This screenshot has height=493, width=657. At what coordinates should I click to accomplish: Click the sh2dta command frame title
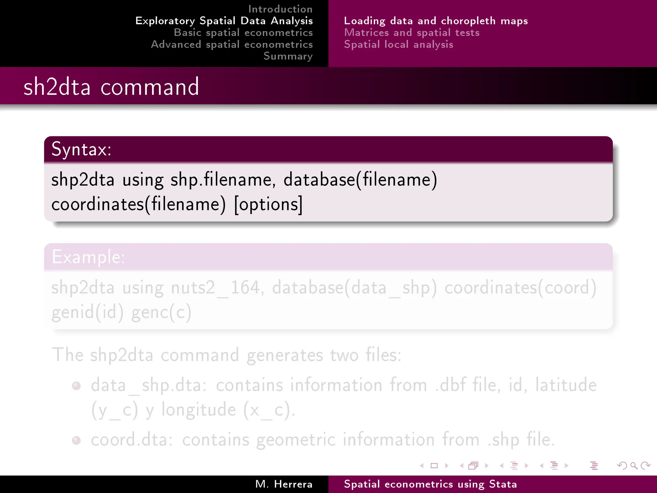[111, 86]
